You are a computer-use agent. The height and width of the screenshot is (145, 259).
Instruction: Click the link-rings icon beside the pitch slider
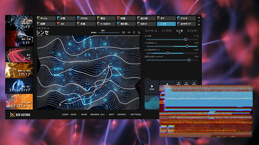click(123, 32)
